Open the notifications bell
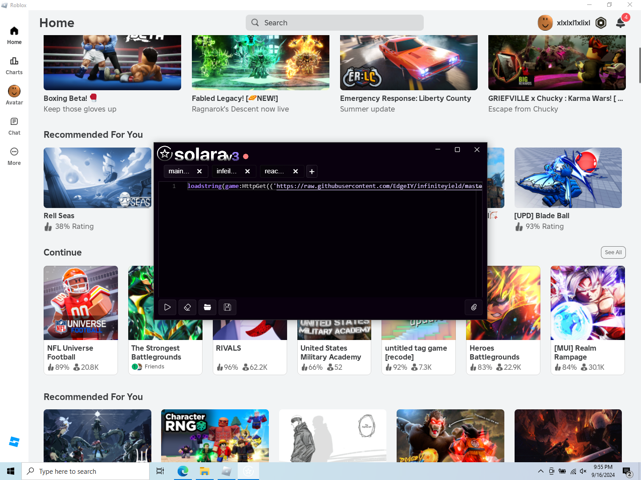Screen dimensions: 641x480 tap(621, 23)
